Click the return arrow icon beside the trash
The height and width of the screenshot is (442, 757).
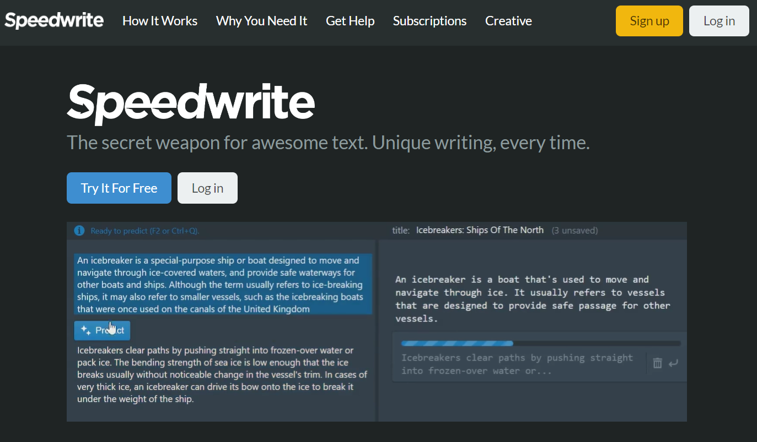[x=673, y=363]
